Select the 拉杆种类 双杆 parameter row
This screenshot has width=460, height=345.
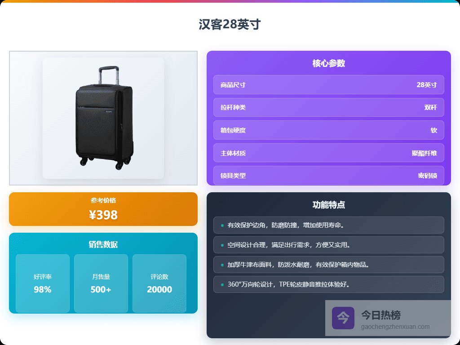point(328,107)
